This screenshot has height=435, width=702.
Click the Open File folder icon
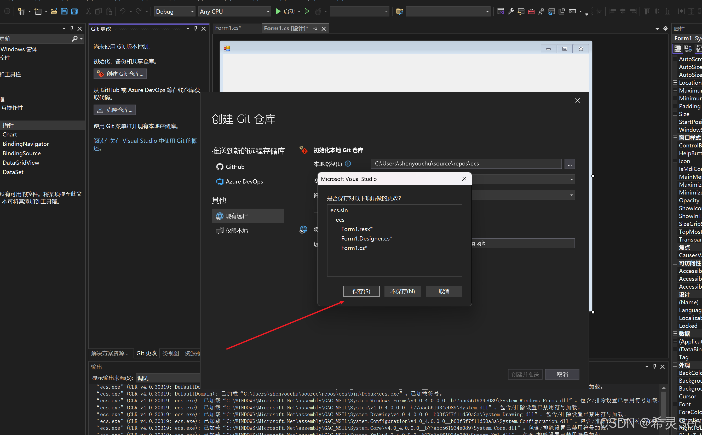[54, 12]
